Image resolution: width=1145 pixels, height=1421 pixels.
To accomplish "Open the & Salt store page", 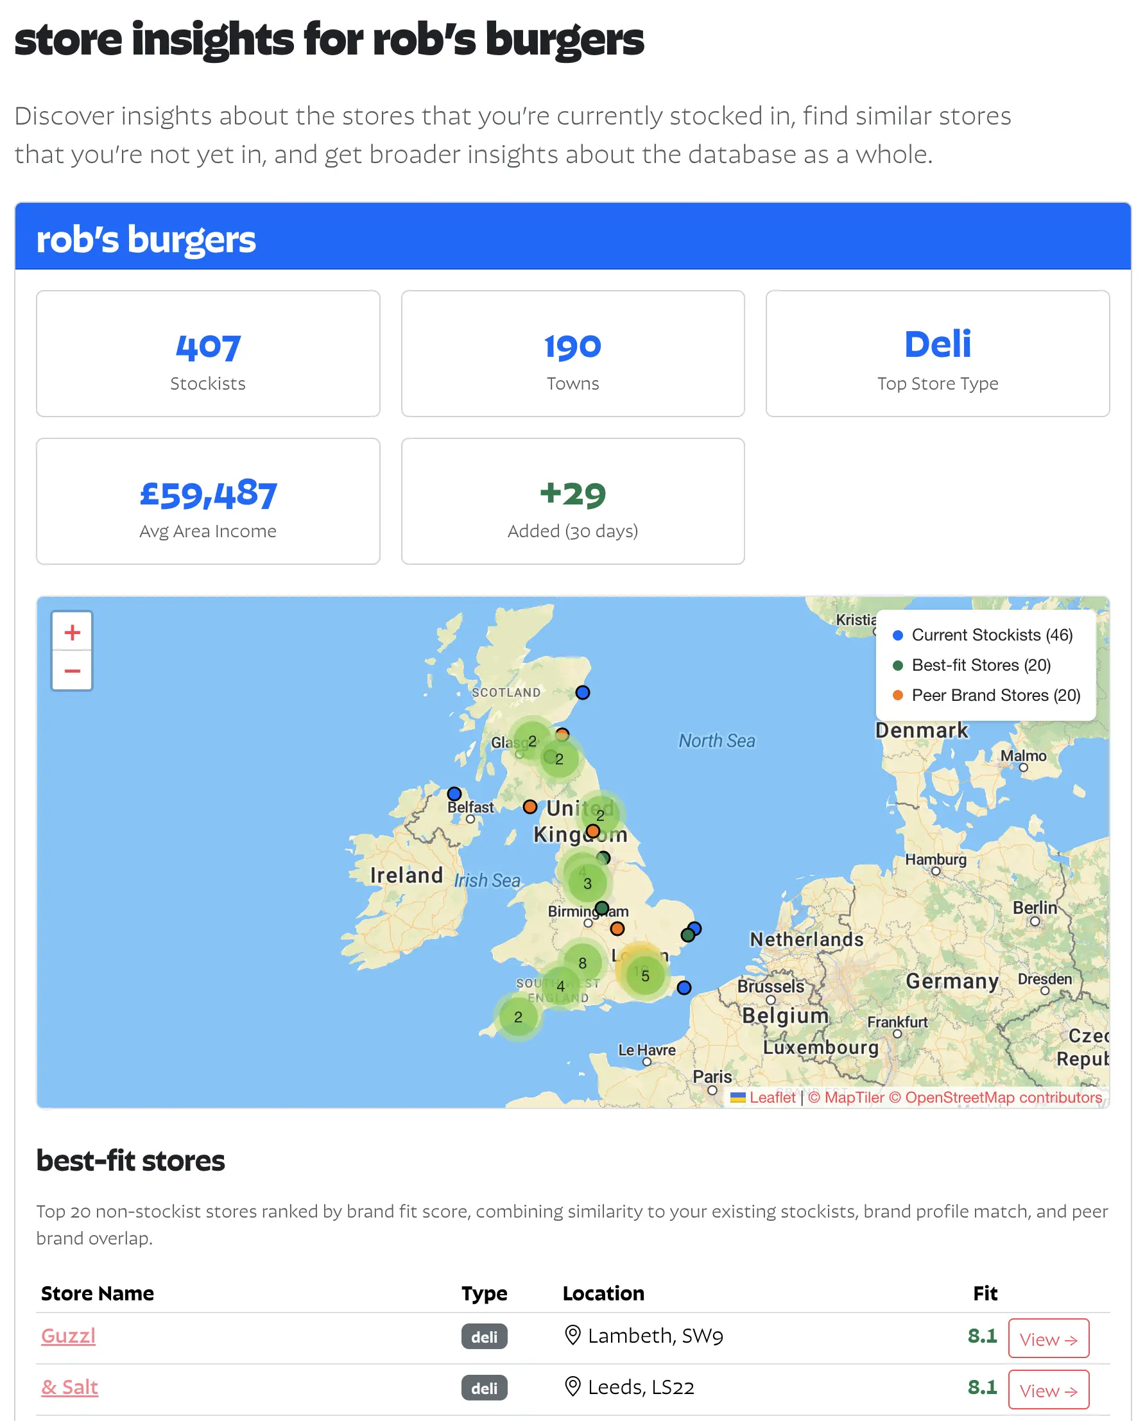I will point(69,1387).
